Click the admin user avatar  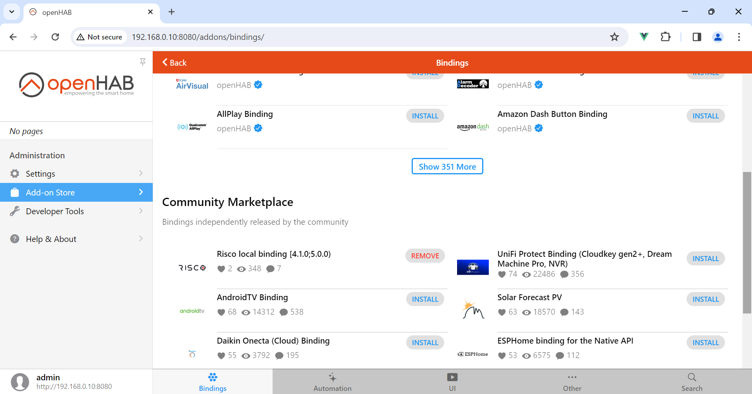[x=20, y=381]
